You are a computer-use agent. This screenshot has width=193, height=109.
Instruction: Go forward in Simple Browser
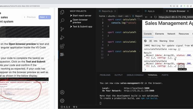pos(151,17)
